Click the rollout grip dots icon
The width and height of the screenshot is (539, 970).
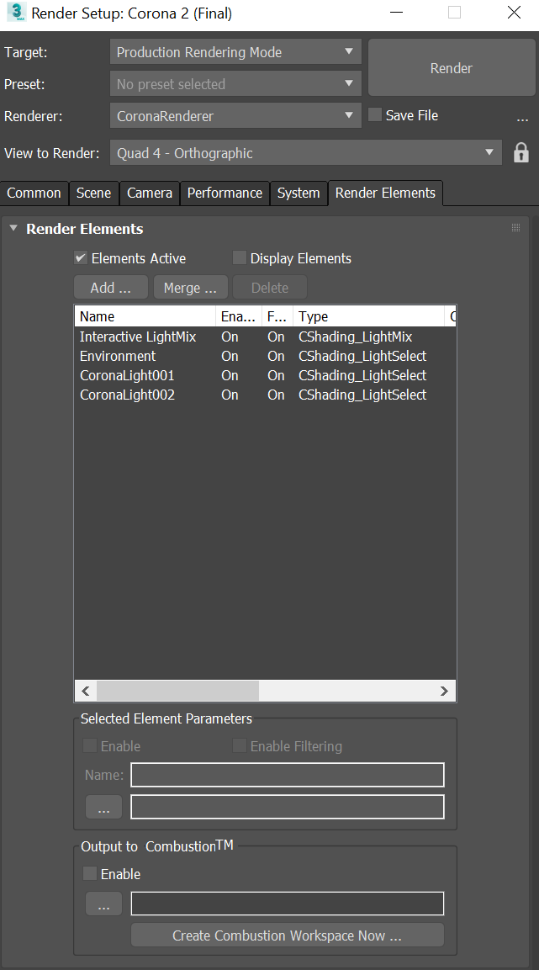coord(516,228)
